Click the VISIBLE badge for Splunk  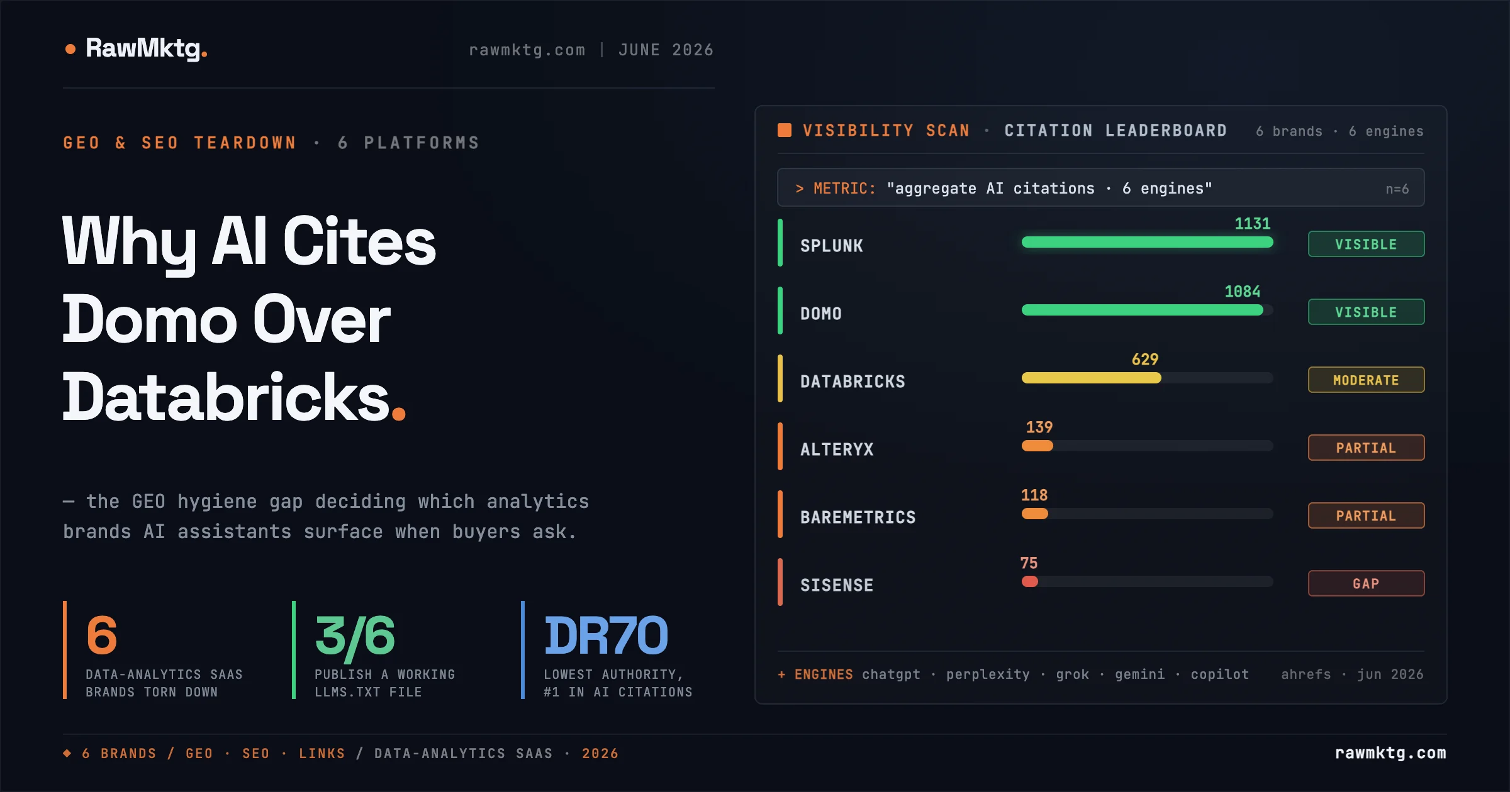point(1366,244)
